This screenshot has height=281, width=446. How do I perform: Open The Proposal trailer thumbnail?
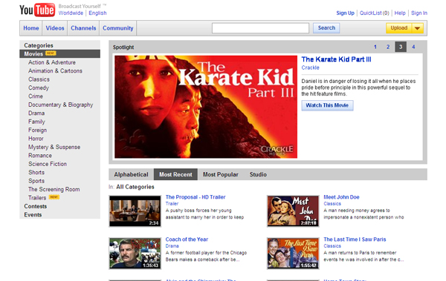coord(135,211)
